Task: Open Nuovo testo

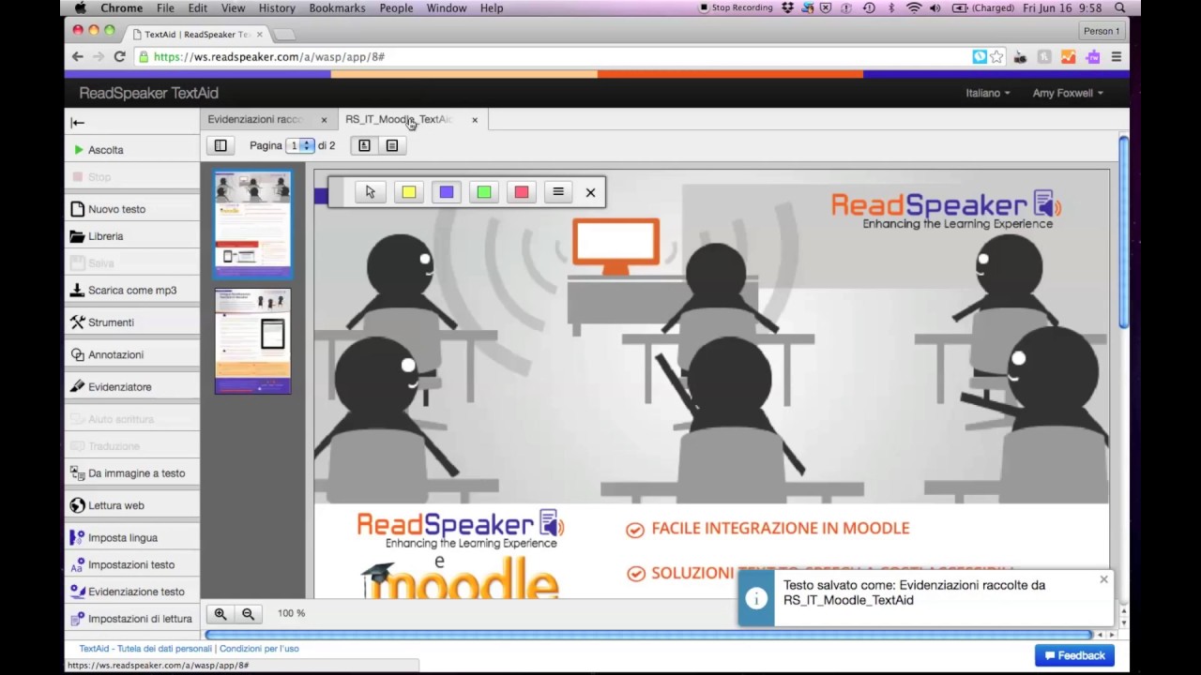Action: (x=131, y=209)
